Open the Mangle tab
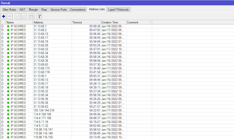 [33, 9]
